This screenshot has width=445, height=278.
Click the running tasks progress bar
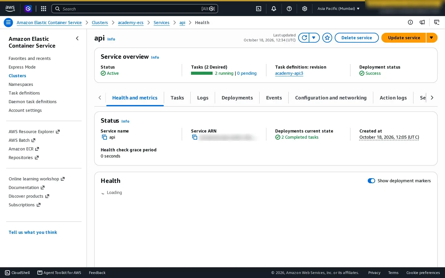(202, 73)
